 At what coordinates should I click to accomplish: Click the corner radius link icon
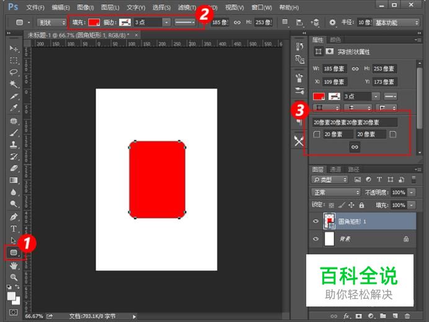click(355, 147)
